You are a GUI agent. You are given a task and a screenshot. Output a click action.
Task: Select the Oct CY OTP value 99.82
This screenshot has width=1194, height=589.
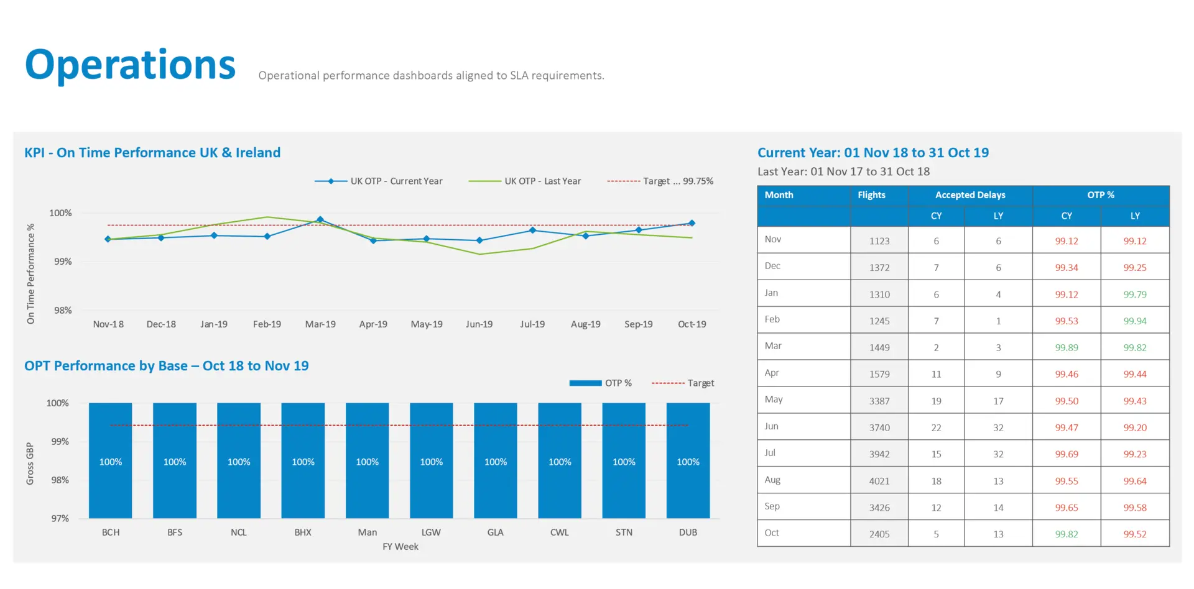click(1066, 534)
